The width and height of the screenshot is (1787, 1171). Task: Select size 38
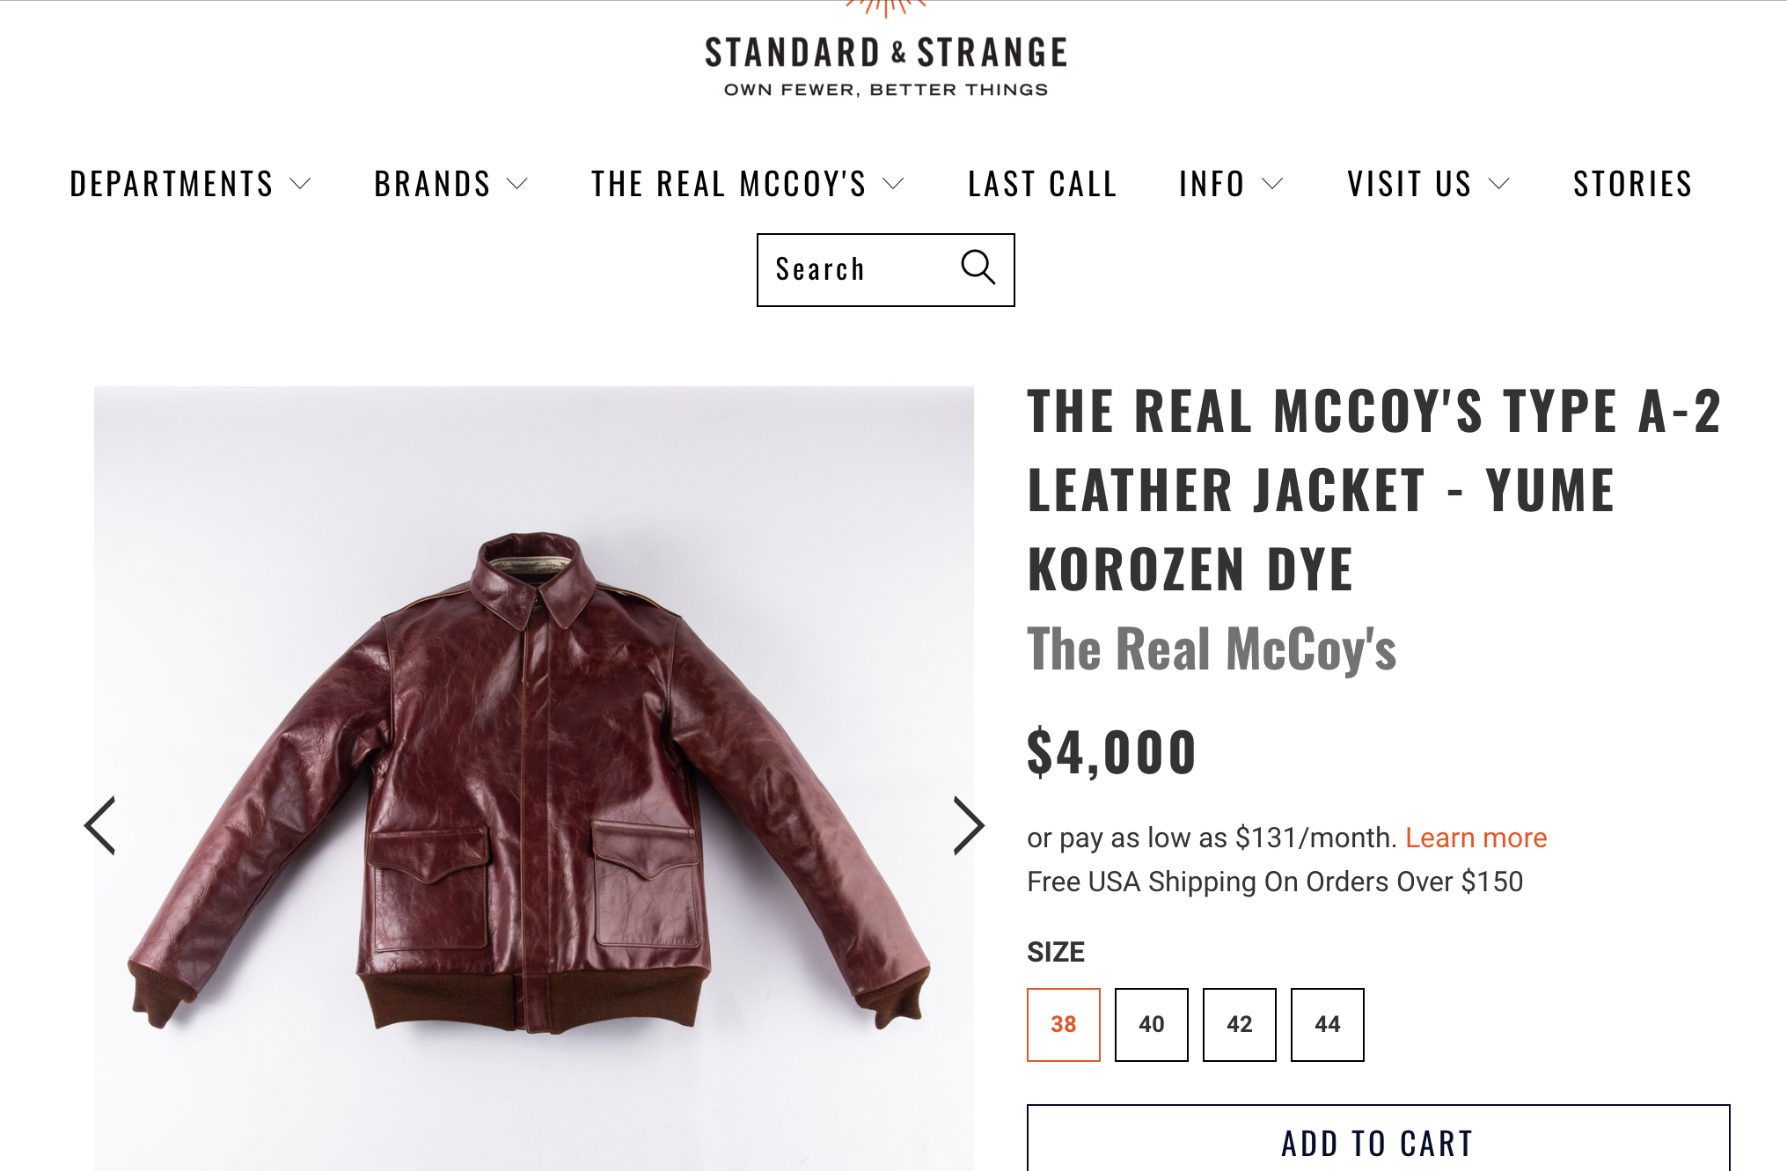[x=1063, y=1024]
